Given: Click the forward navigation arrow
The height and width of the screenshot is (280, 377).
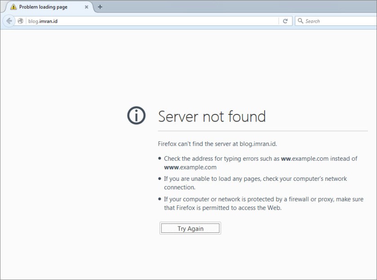Looking at the screenshot, I should (17, 21).
